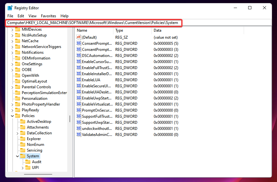The height and width of the screenshot is (182, 277).
Task: Select the OptimalLayout key
Action: tap(34, 81)
